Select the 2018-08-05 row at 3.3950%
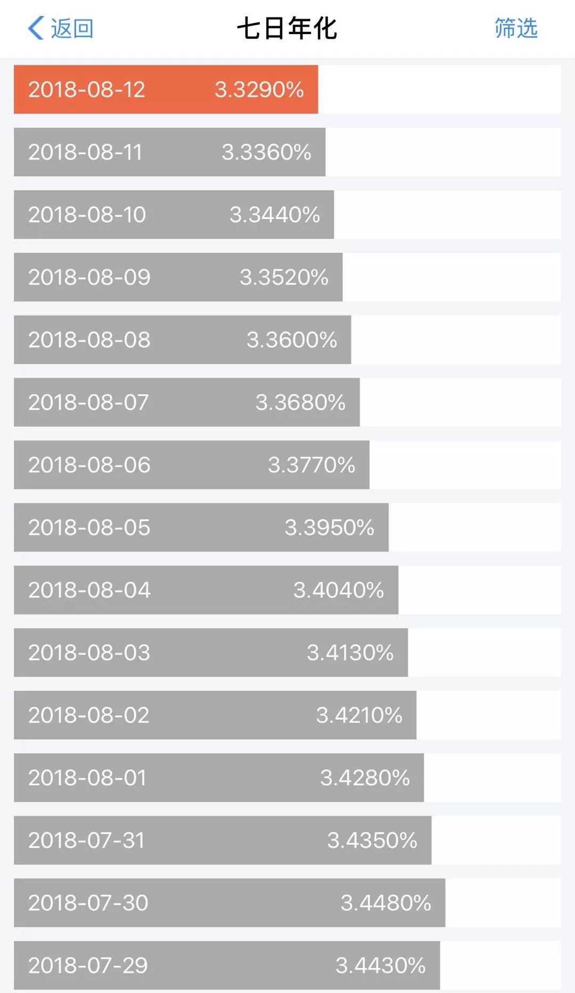Image resolution: width=575 pixels, height=993 pixels. 201,528
